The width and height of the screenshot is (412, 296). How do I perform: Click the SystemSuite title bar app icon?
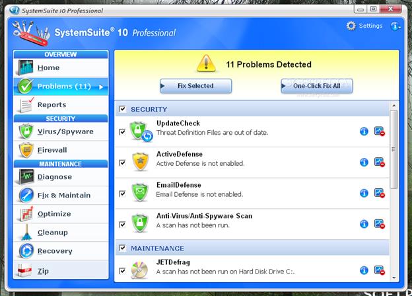tap(15, 11)
